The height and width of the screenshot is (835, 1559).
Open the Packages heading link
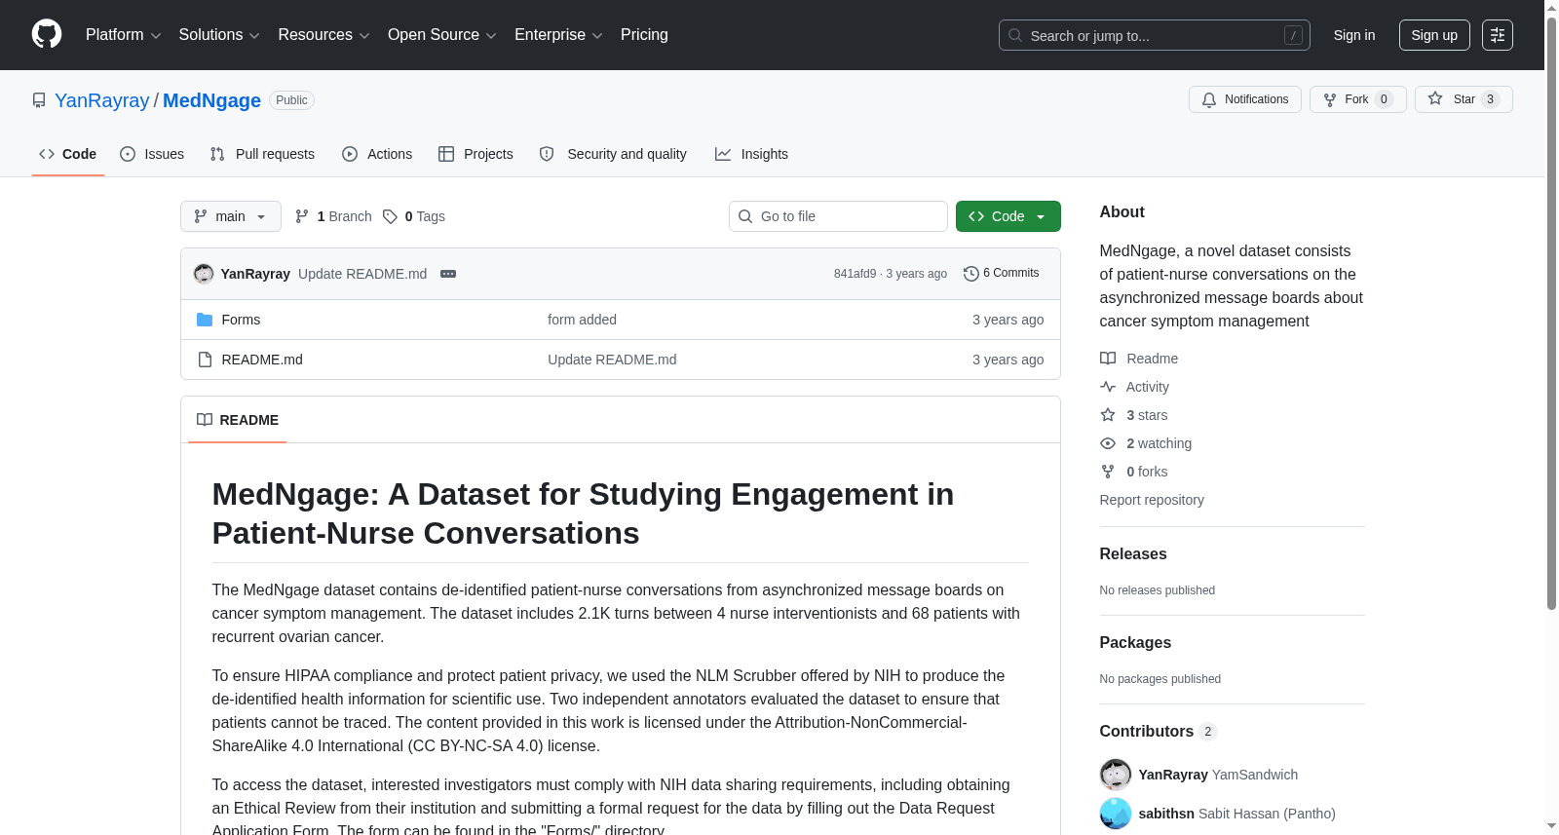tap(1135, 642)
